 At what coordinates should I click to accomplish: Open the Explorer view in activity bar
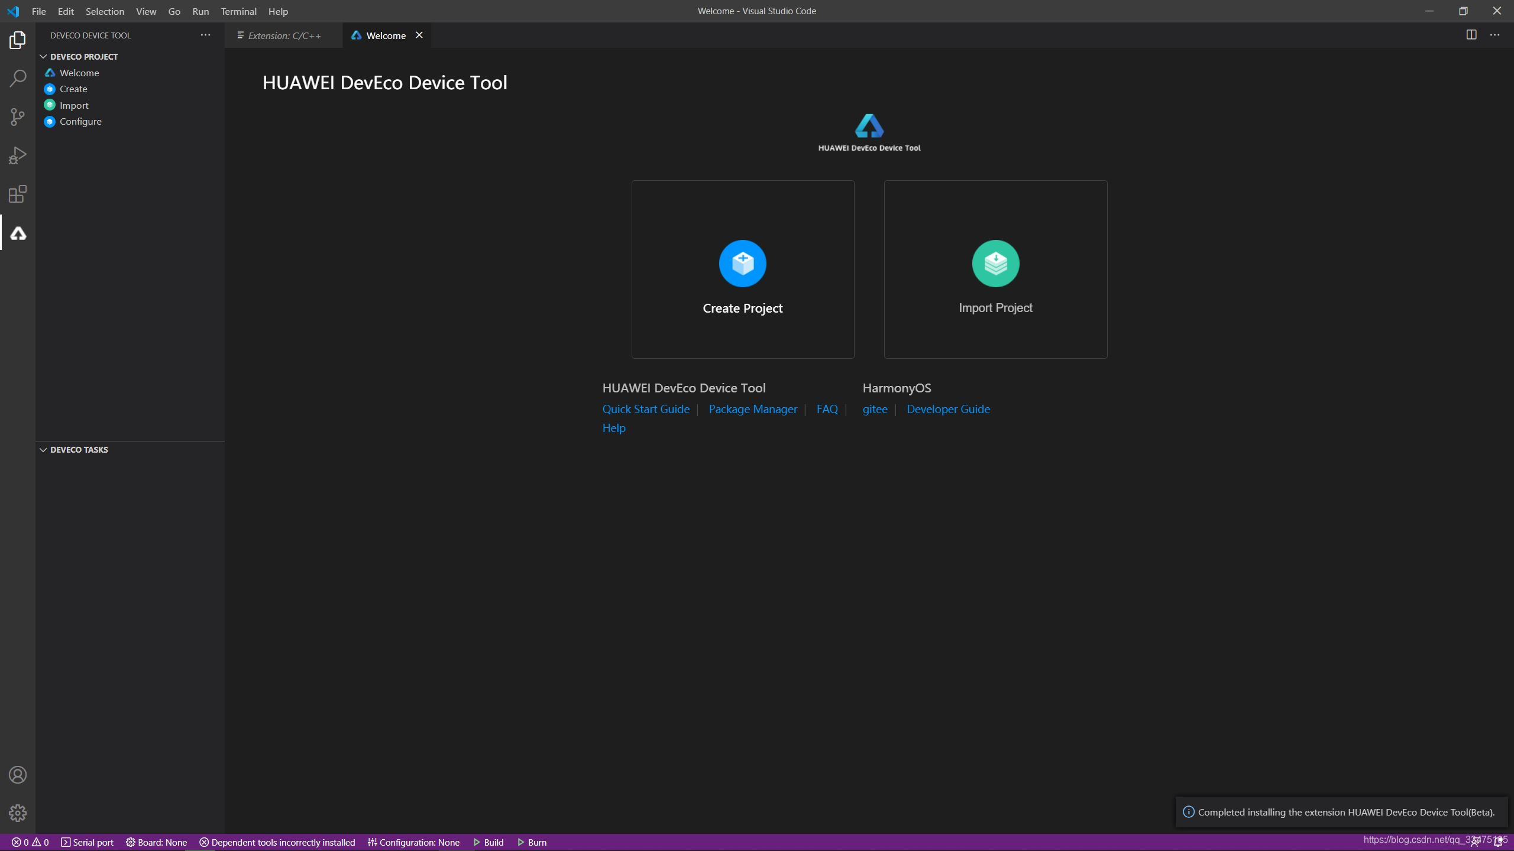[x=18, y=40]
